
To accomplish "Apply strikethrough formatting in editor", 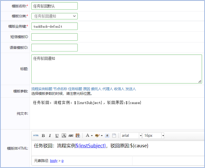I will [71, 135].
